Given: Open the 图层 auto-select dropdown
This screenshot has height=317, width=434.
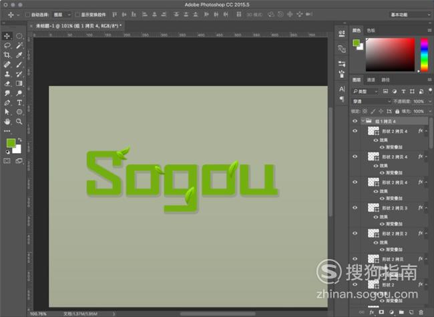Looking at the screenshot, I should [62, 15].
